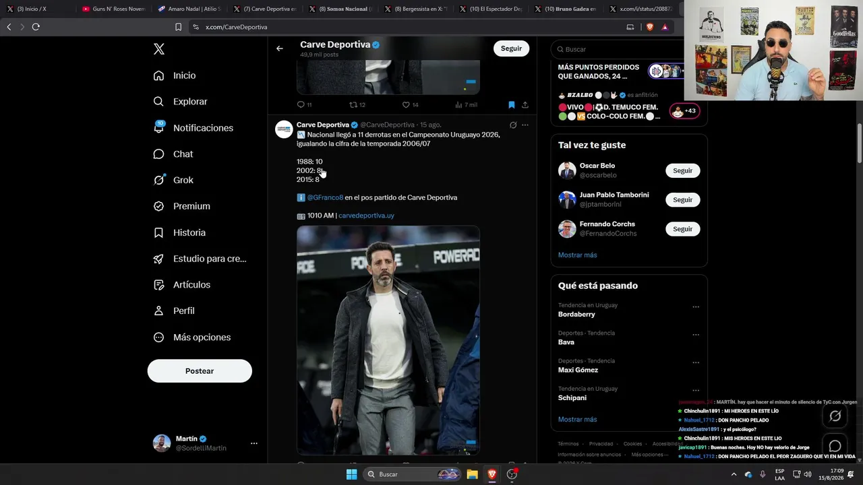Bookmark this page in the address bar
This screenshot has height=485, width=863.
click(178, 27)
